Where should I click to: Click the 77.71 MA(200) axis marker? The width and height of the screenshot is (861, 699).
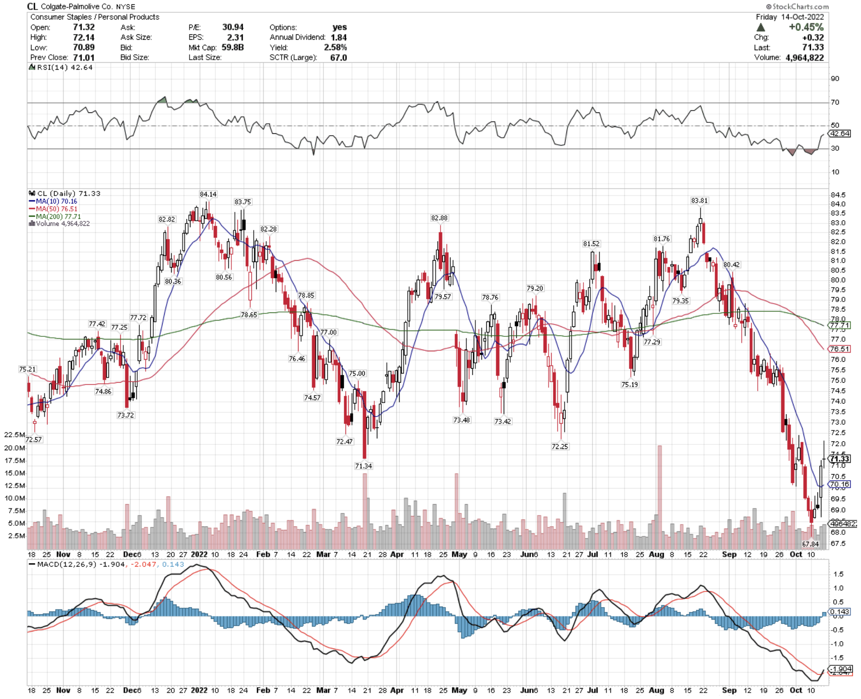[840, 325]
